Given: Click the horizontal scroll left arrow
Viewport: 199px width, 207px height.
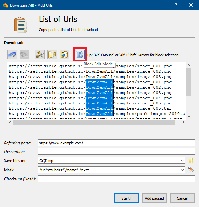Looking at the screenshot, I should 10,122.
